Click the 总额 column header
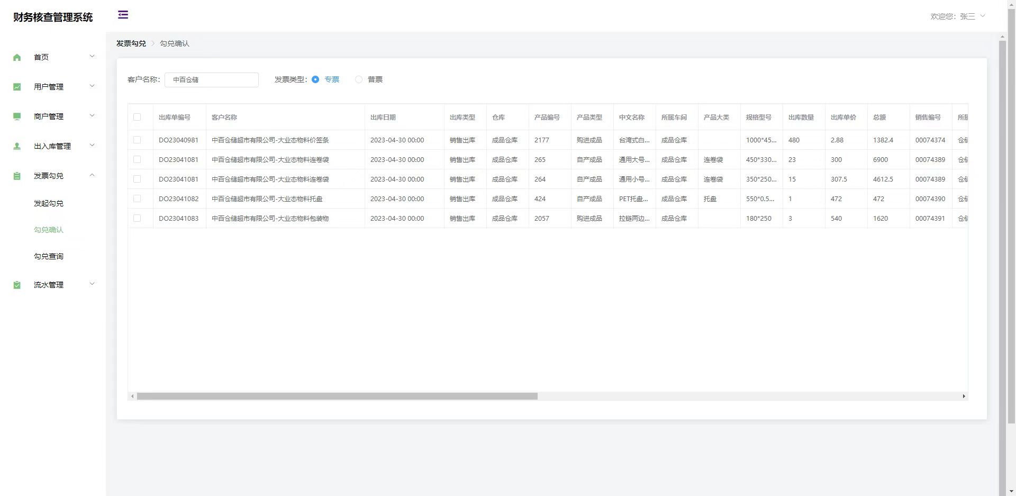This screenshot has width=1016, height=496. [x=879, y=117]
